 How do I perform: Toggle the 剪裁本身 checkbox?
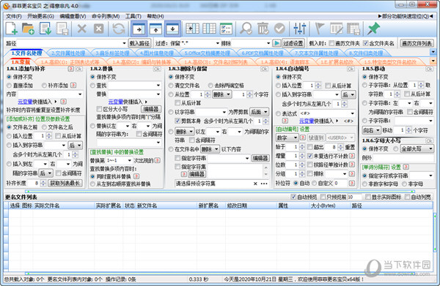coord(177,121)
